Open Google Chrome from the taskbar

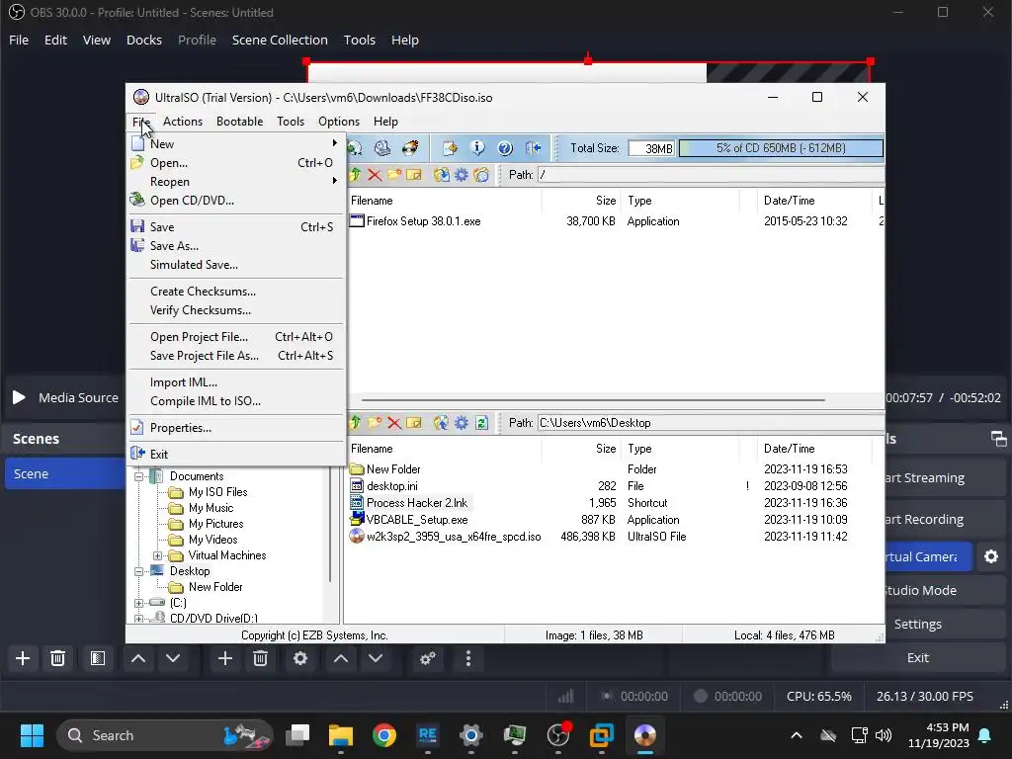(x=384, y=735)
